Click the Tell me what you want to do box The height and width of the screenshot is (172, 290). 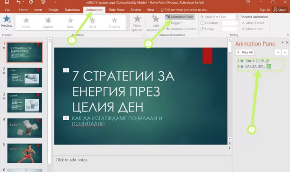pos(184,10)
